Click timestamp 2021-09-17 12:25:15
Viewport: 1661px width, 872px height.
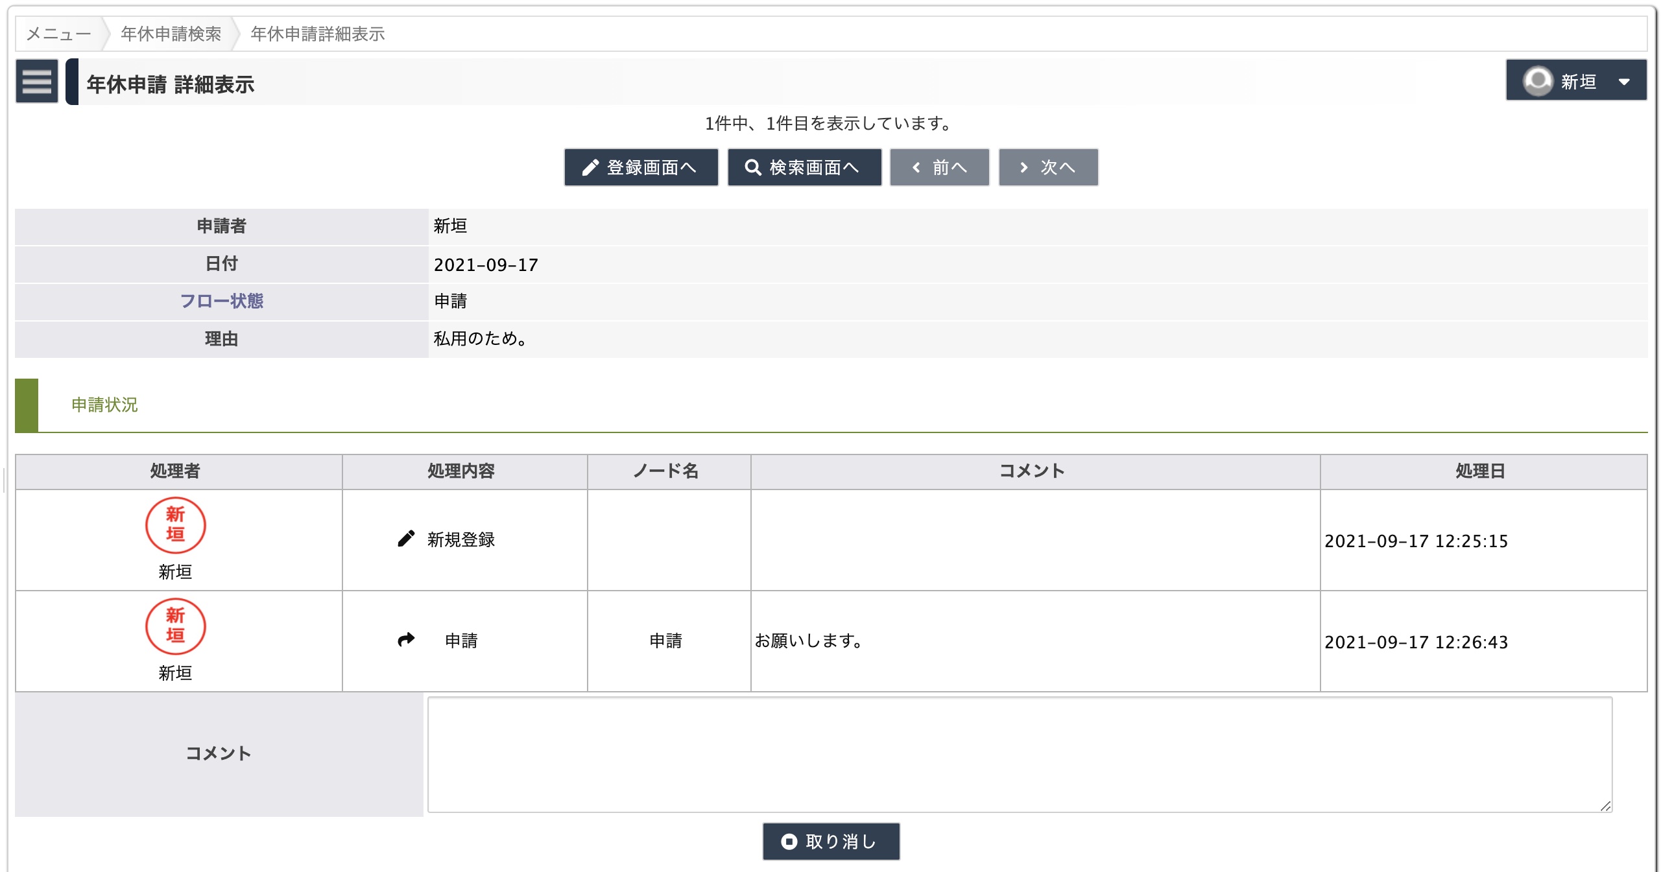[x=1416, y=541]
